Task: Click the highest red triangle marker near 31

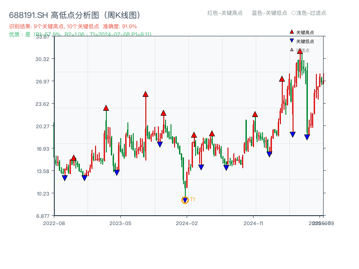Action: [300, 52]
